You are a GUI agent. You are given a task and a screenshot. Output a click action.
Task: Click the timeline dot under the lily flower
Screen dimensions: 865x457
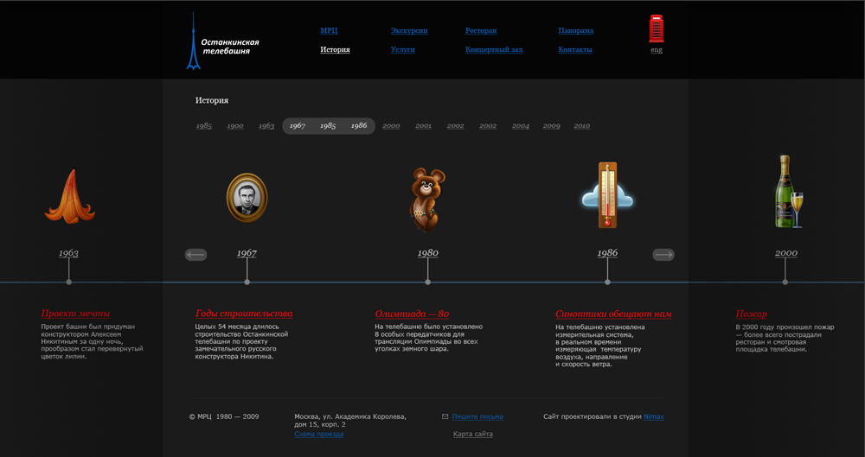click(68, 282)
